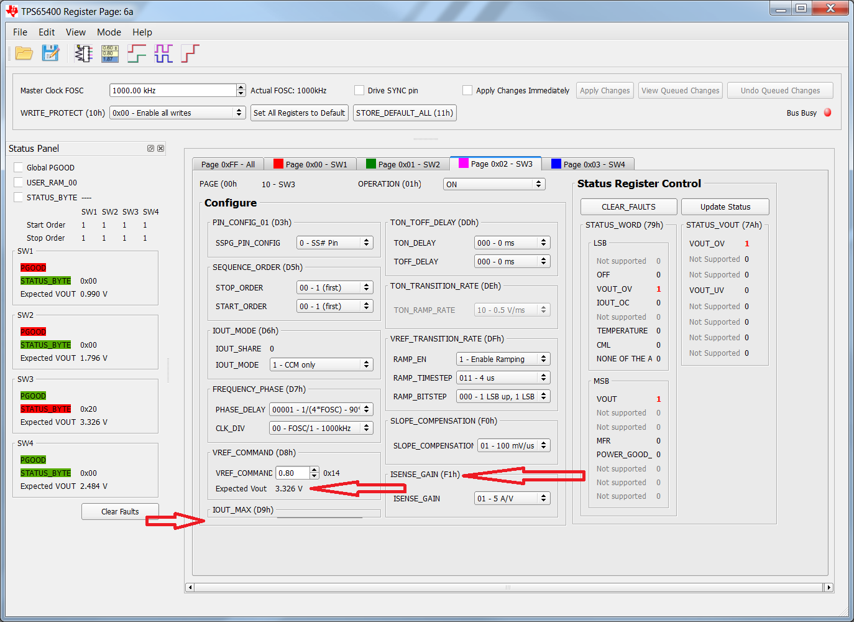Click the Bus Busy red indicator
This screenshot has height=622, width=854.
pos(827,113)
